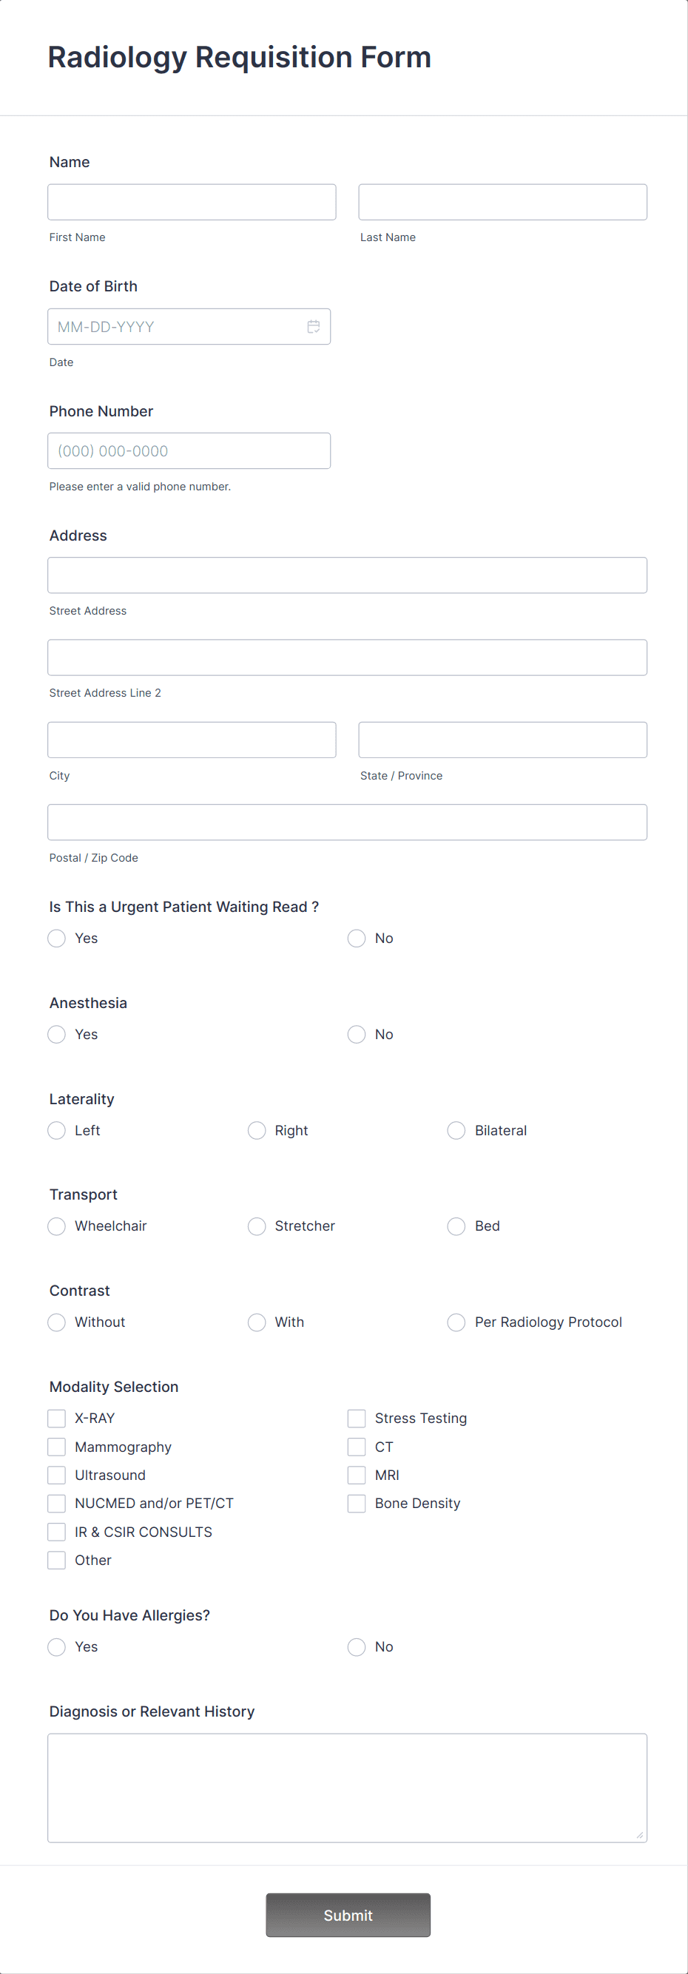Click the Submit button
This screenshot has height=1974, width=688.
pyautogui.click(x=347, y=1915)
